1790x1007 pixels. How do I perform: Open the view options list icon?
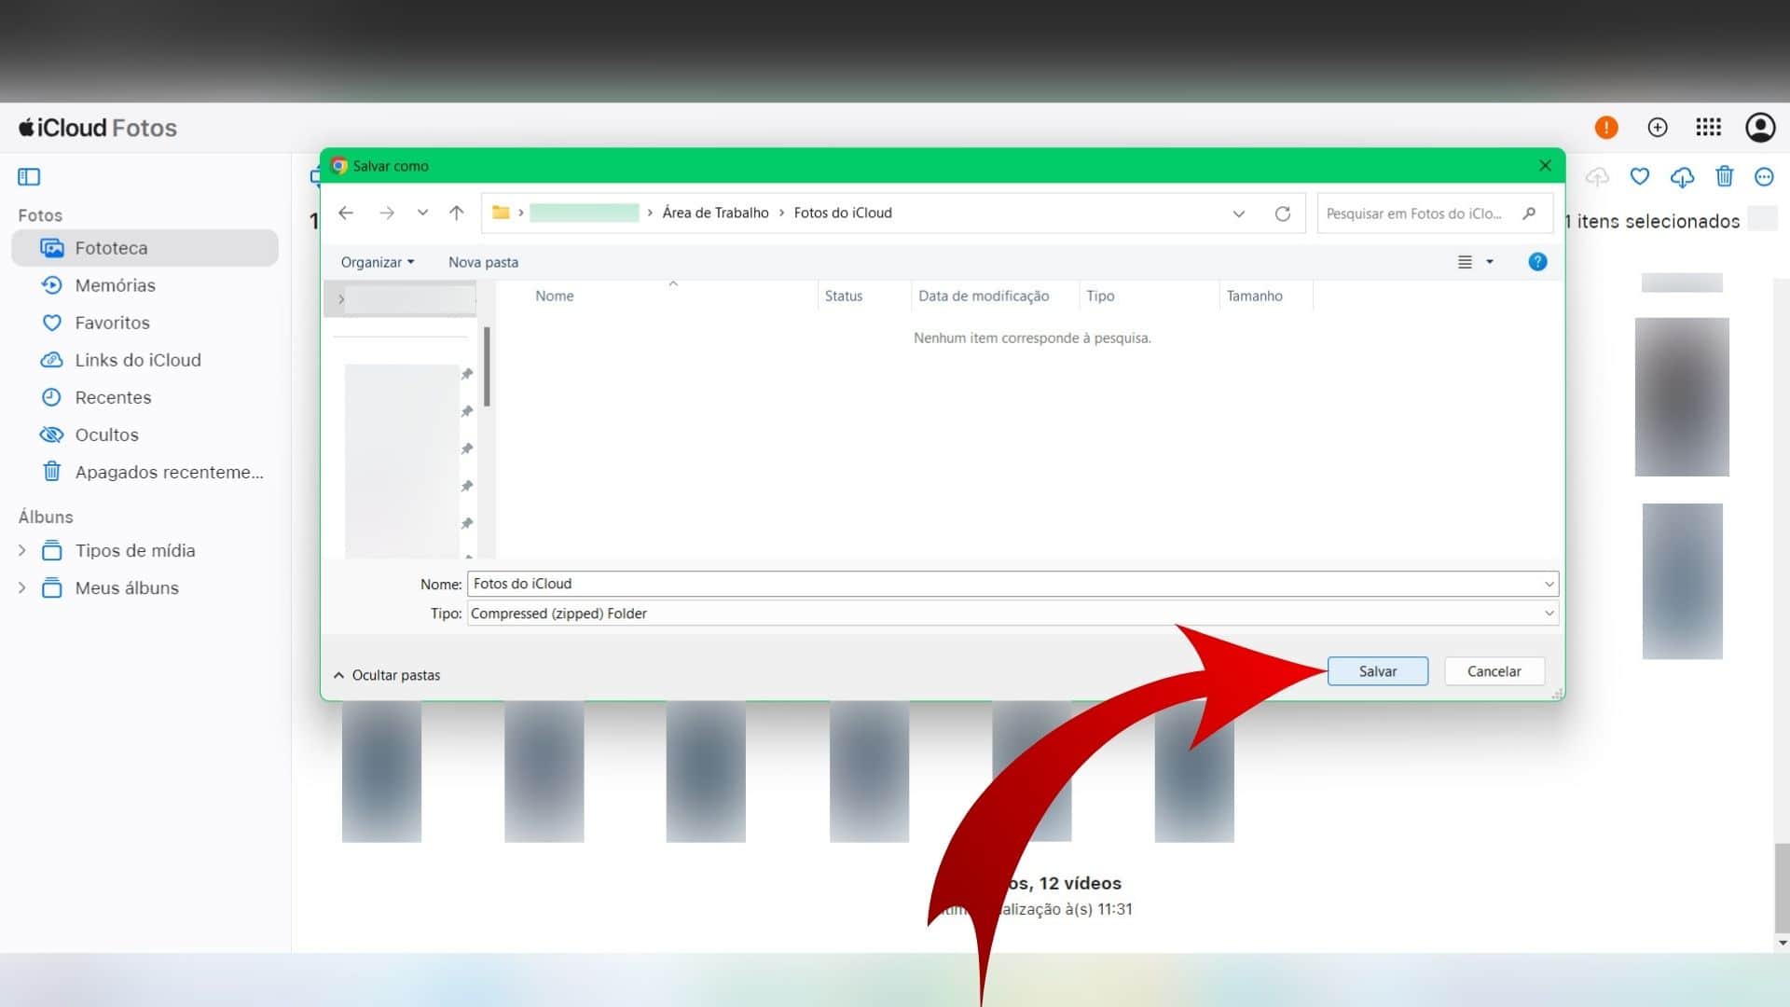1465,262
